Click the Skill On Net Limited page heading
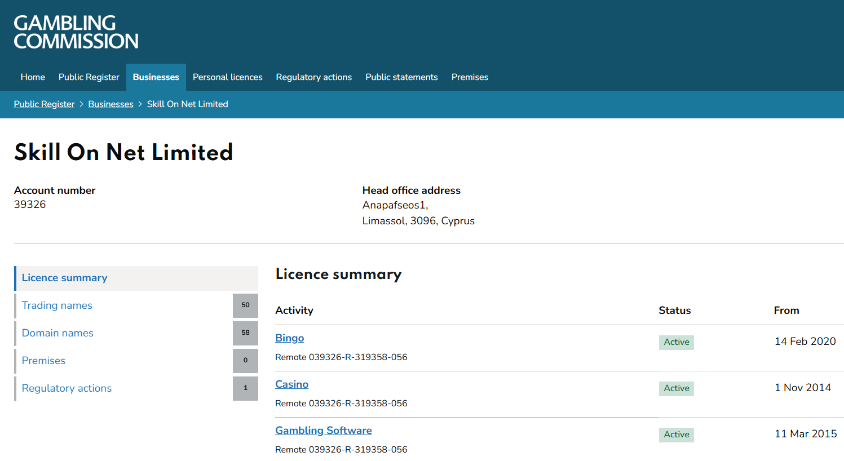The height and width of the screenshot is (461, 844). (123, 152)
